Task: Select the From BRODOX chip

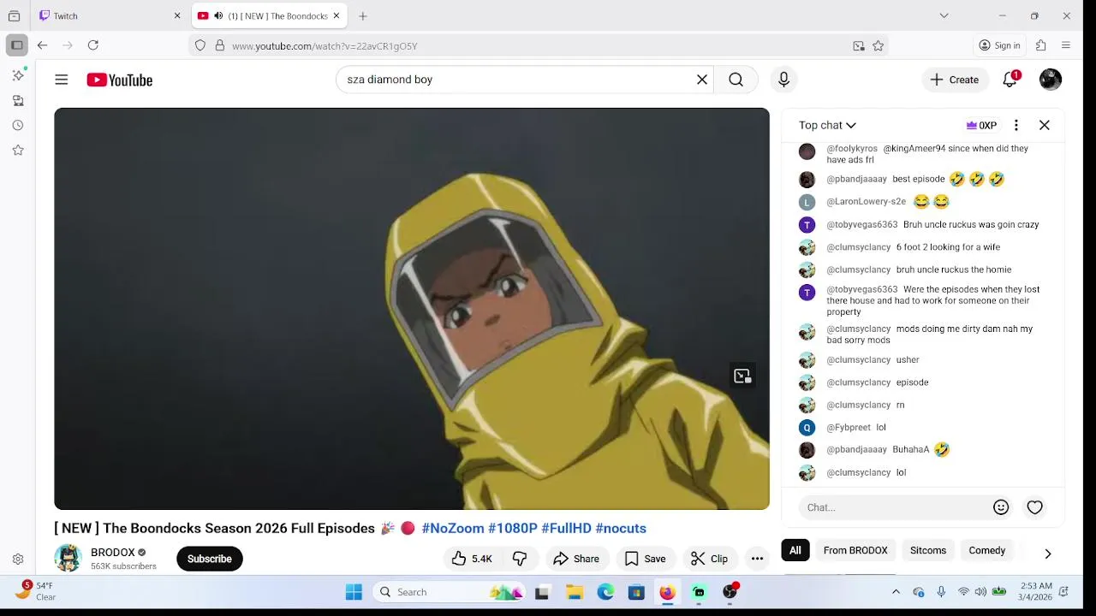Action: click(855, 550)
